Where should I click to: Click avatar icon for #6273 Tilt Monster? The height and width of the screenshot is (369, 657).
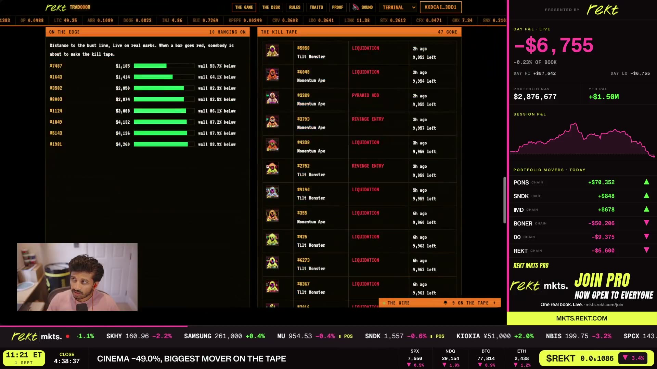pyautogui.click(x=272, y=263)
